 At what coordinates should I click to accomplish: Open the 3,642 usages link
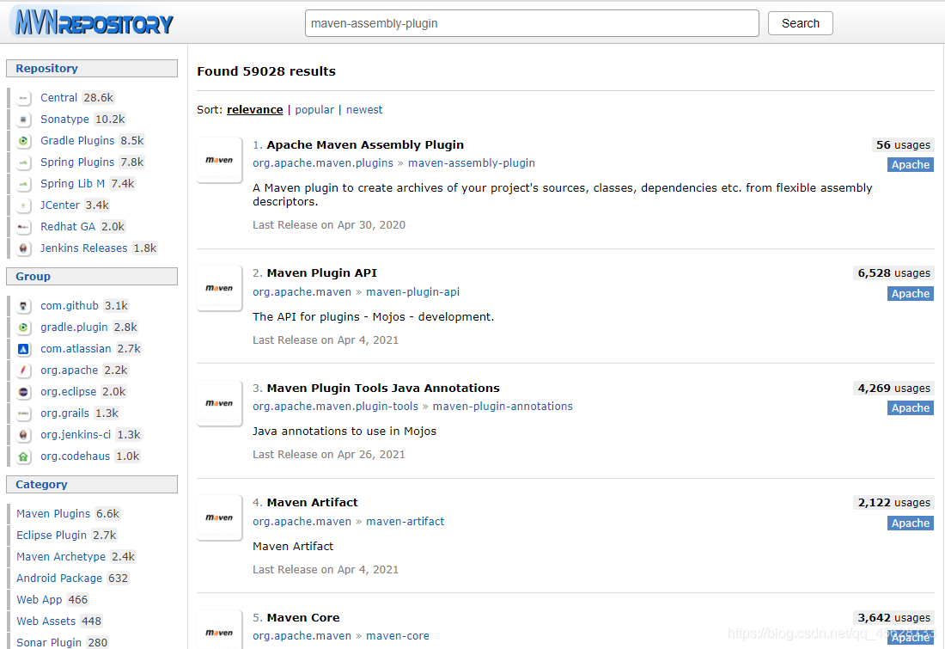click(x=893, y=618)
